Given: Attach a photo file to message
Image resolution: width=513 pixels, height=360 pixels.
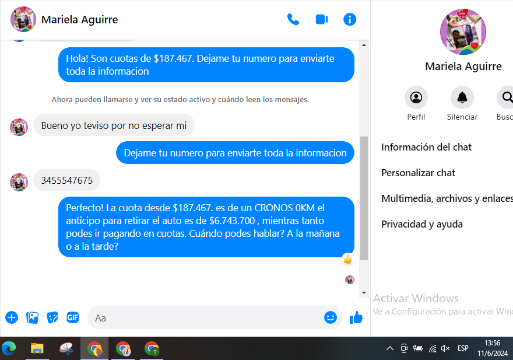Looking at the screenshot, I should coord(33,317).
